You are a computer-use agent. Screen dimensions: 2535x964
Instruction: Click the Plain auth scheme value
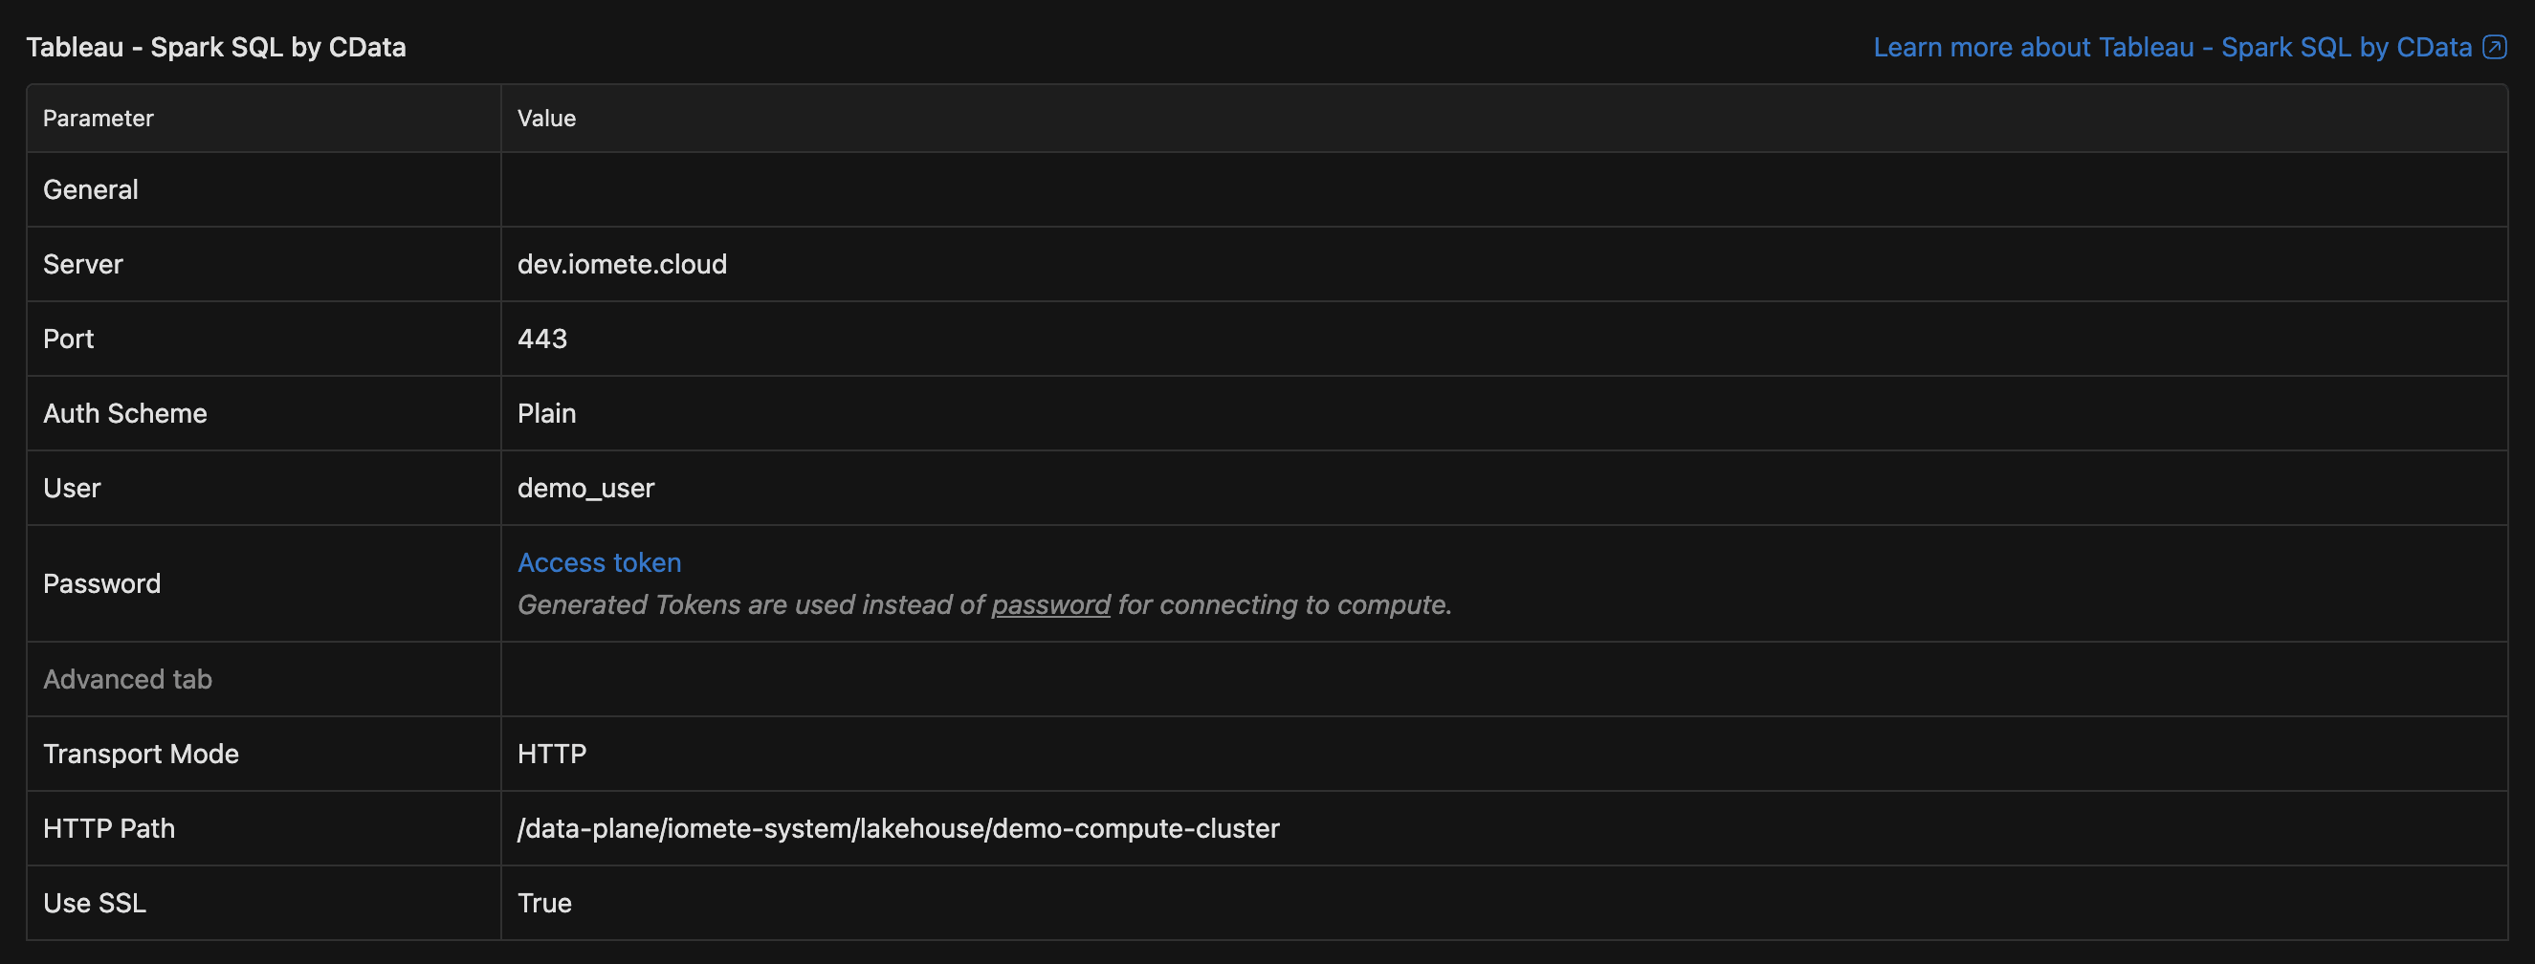[546, 413]
